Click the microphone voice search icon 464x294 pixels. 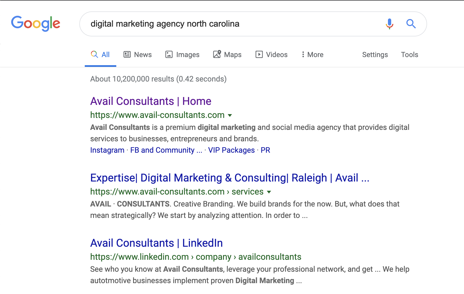tap(389, 24)
